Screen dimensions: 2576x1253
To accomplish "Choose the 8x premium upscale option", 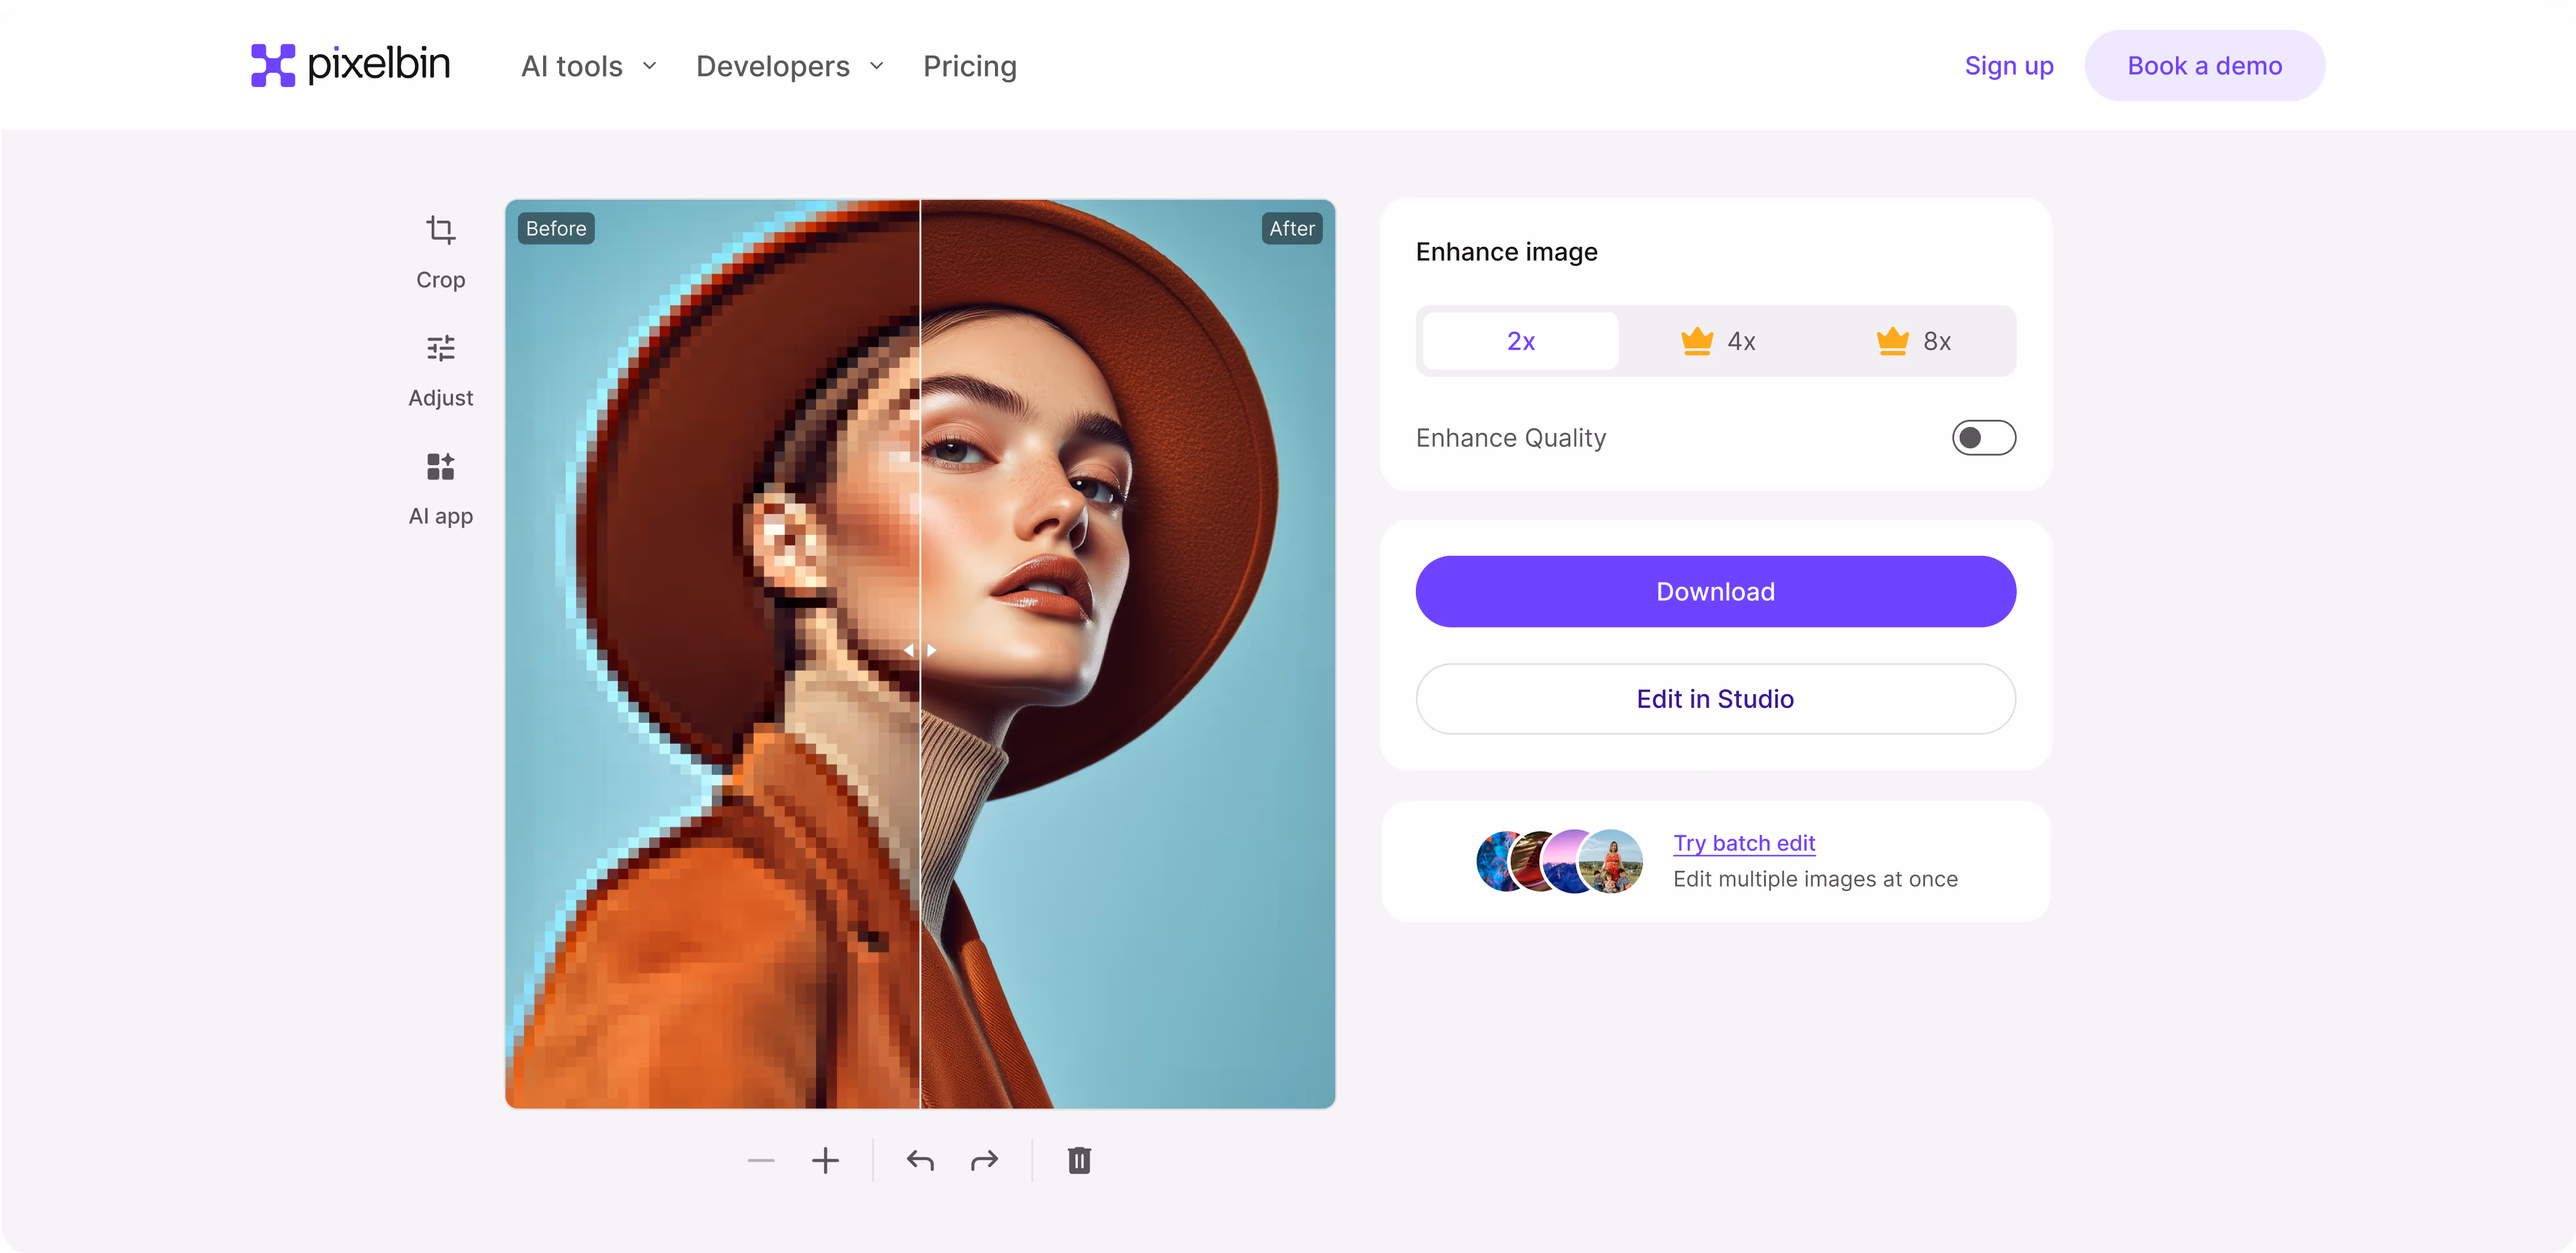I will click(1913, 341).
